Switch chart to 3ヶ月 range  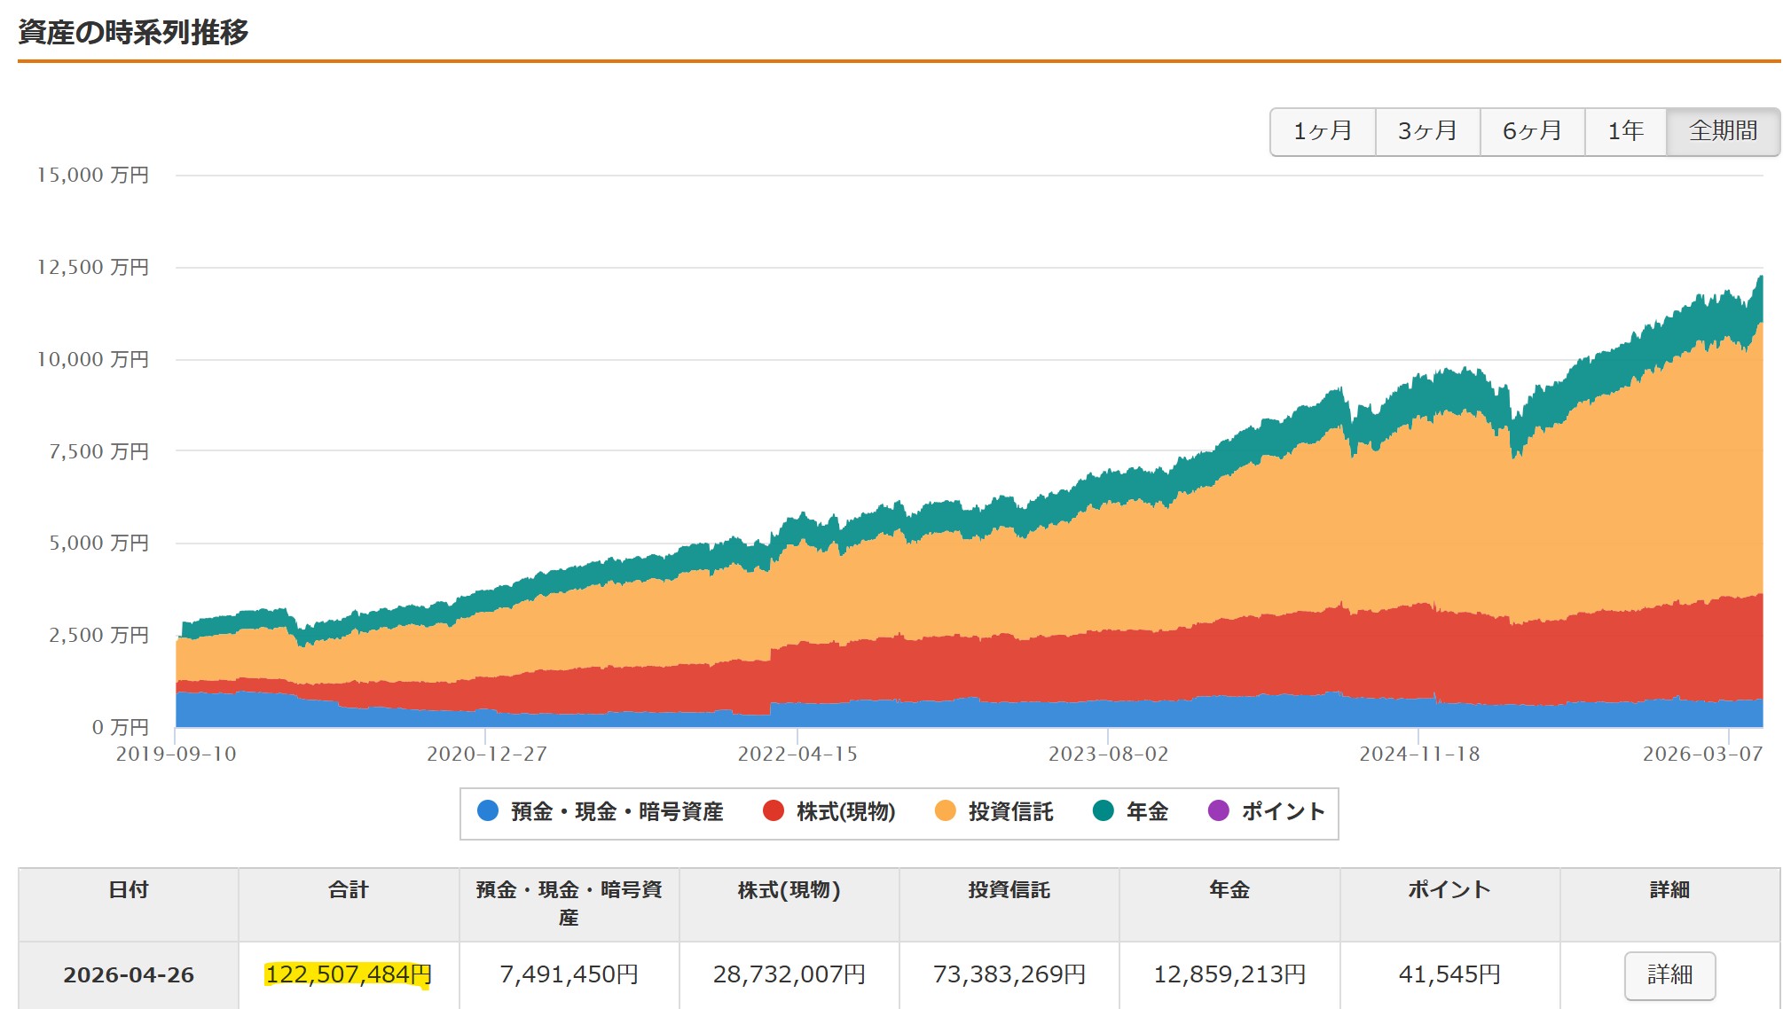tap(1427, 131)
